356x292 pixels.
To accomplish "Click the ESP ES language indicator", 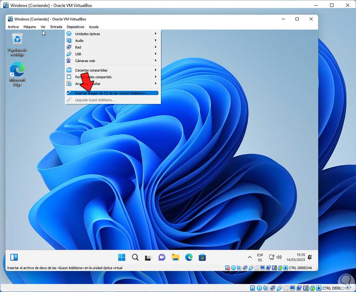I will pyautogui.click(x=260, y=258).
